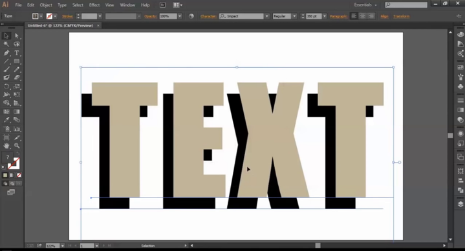Screen dimensions: 465x251
Task: Switch to the Untitled-6 document tab
Action: [61, 26]
